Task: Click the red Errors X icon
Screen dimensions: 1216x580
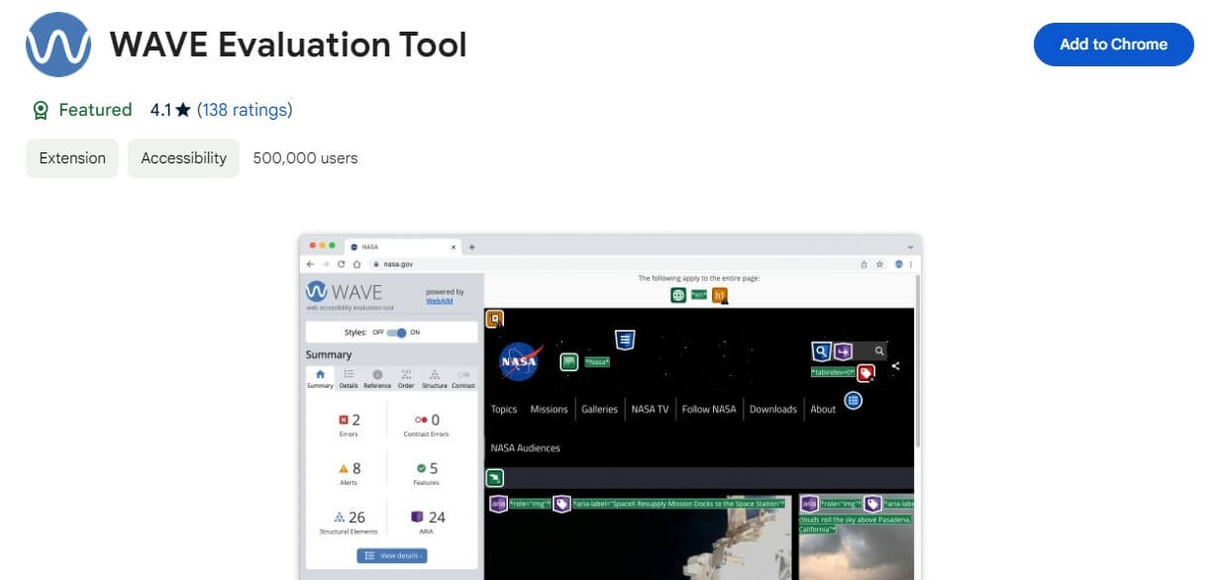Action: [x=344, y=420]
